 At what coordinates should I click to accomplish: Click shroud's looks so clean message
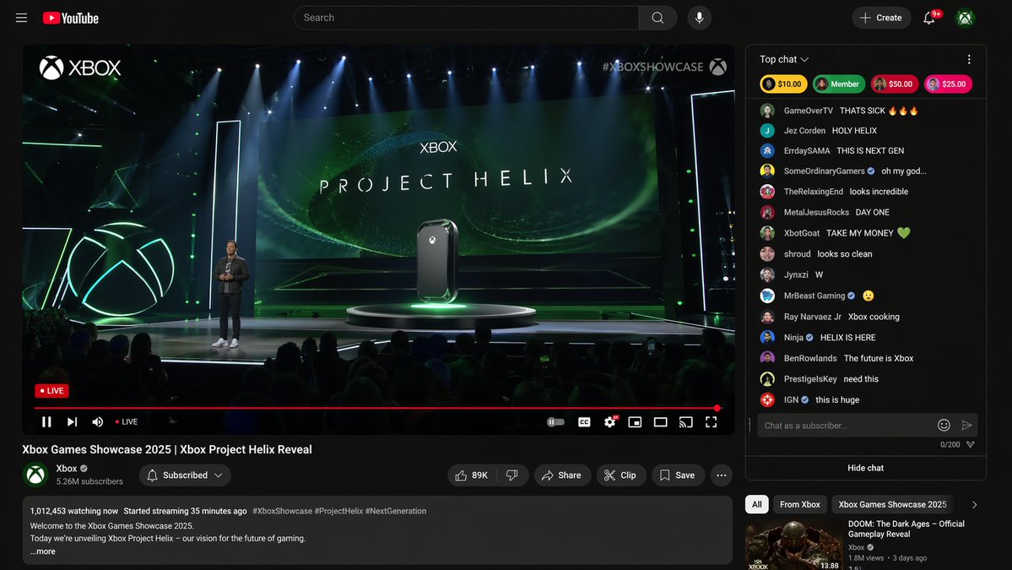click(x=844, y=254)
